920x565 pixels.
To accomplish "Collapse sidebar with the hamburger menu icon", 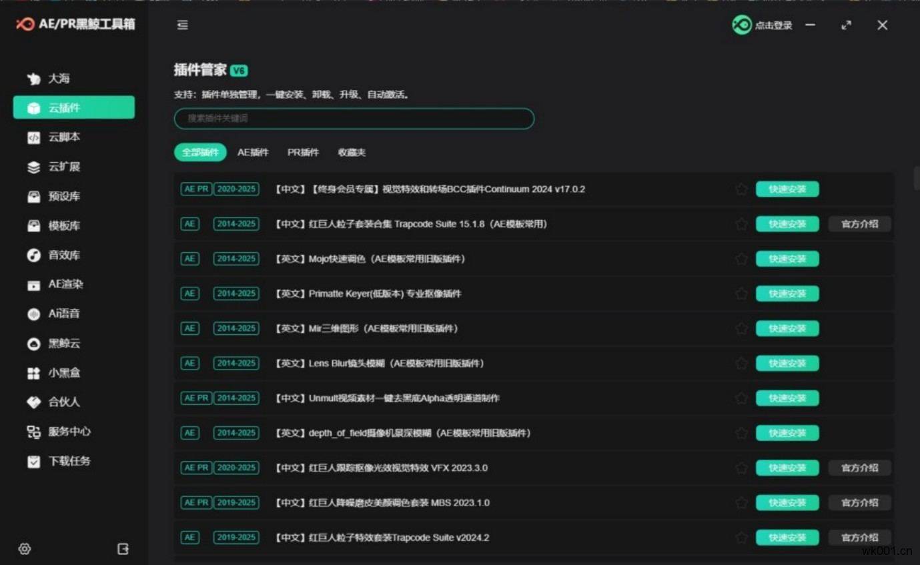I will coord(182,25).
